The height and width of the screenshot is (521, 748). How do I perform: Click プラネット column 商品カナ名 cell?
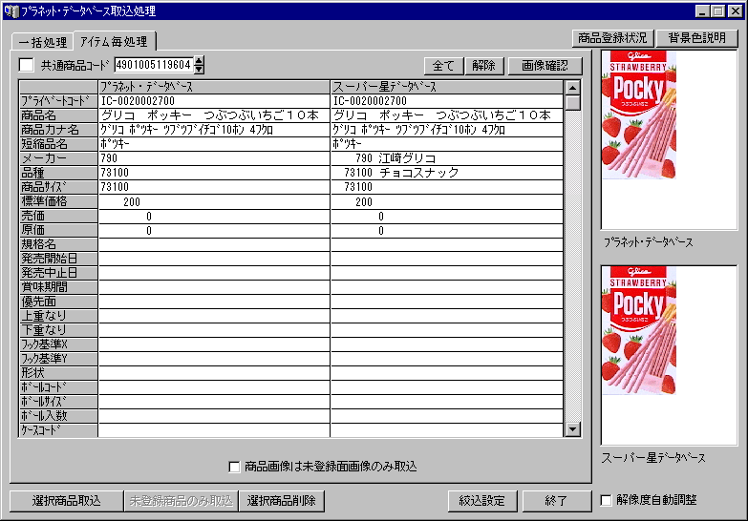coord(214,130)
